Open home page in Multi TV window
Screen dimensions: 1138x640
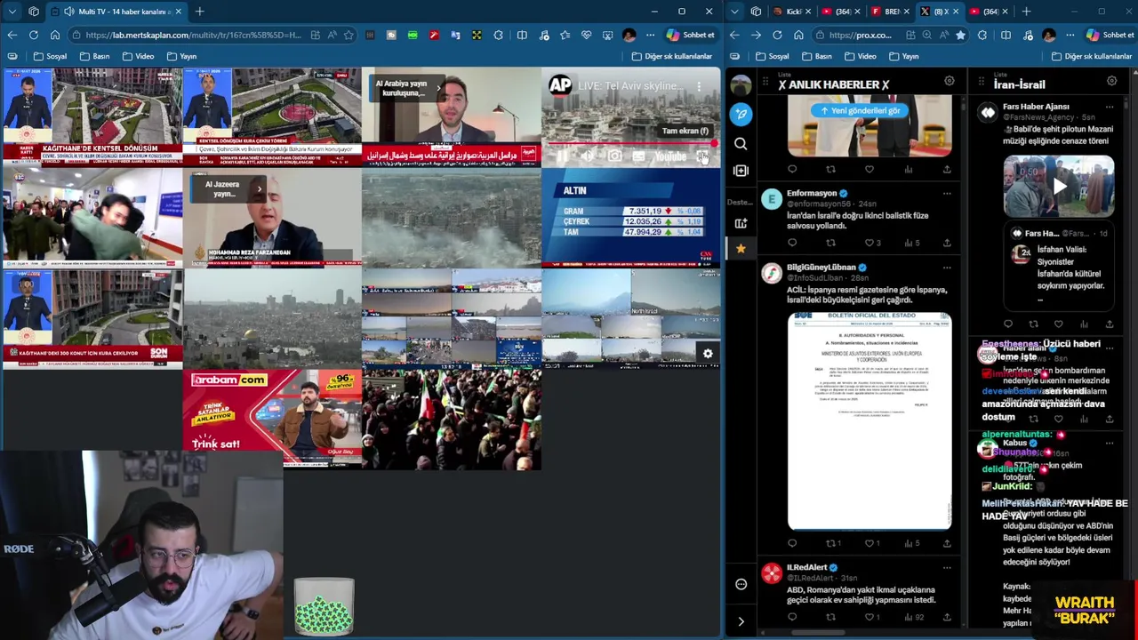[54, 35]
